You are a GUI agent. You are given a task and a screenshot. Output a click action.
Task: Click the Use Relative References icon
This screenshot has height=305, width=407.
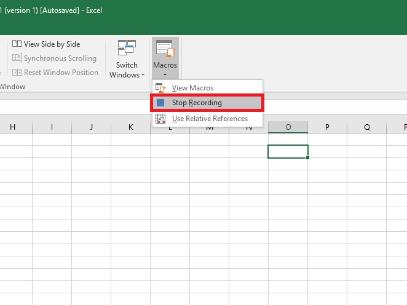160,119
